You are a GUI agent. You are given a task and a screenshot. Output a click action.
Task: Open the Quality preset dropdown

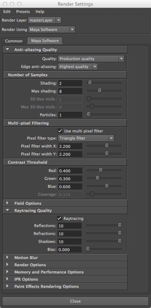tap(91, 59)
